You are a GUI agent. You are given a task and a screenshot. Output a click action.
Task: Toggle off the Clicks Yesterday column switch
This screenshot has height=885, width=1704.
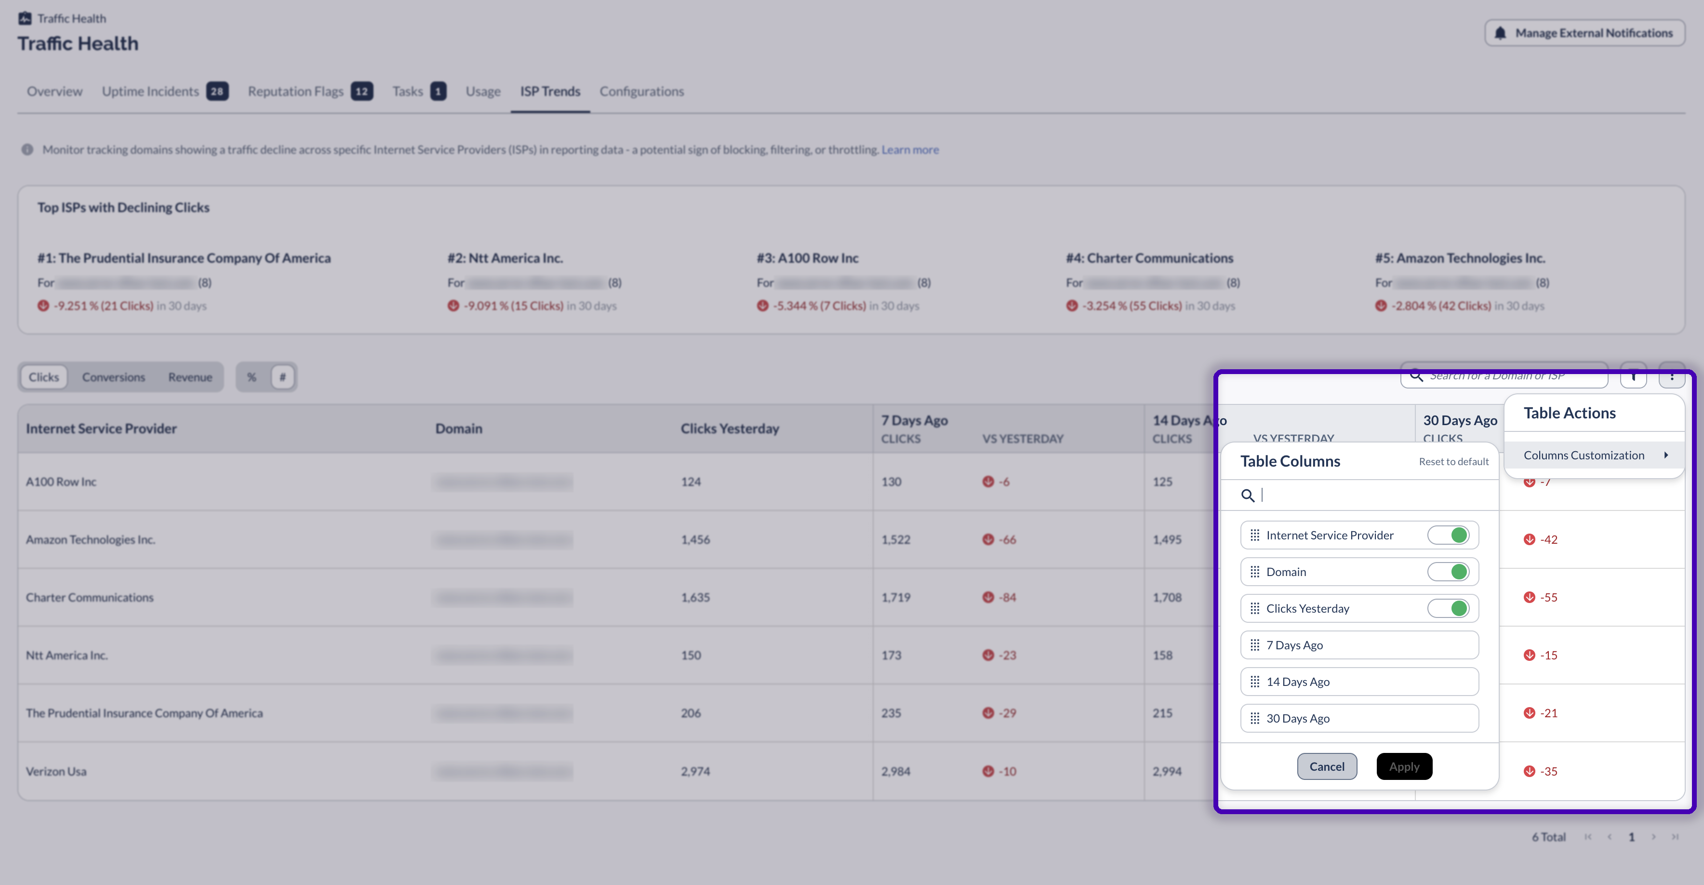coord(1449,608)
